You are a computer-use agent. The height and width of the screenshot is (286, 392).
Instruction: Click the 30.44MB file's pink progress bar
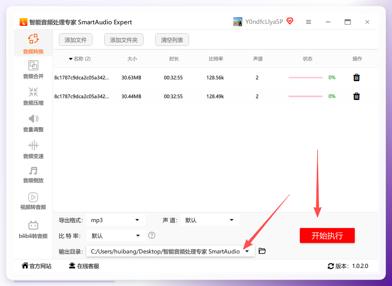pyautogui.click(x=305, y=96)
